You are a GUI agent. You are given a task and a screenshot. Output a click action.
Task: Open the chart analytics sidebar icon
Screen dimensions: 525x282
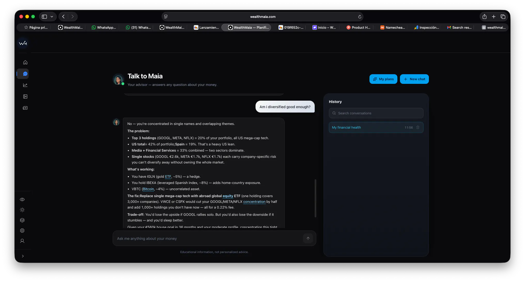(x=25, y=85)
